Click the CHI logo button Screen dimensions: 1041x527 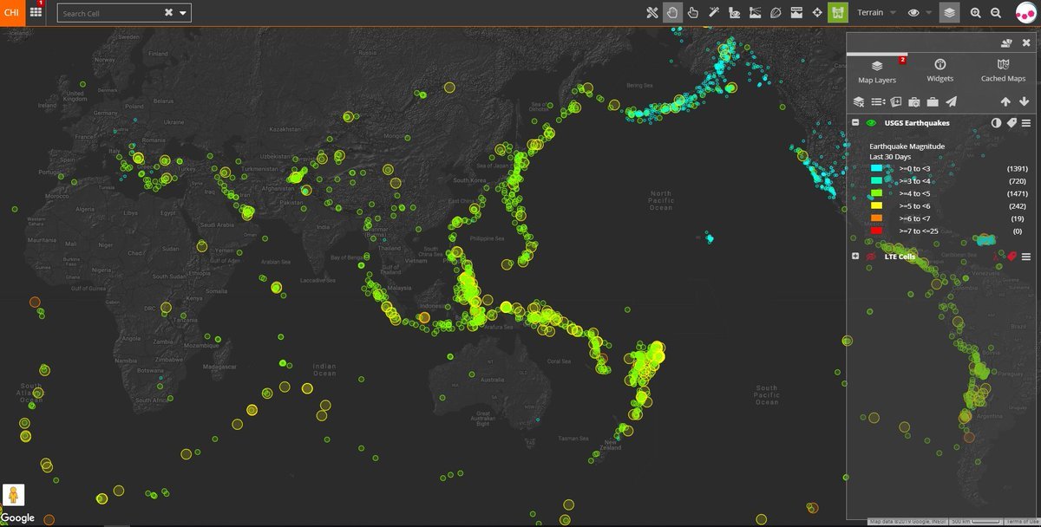click(x=11, y=13)
